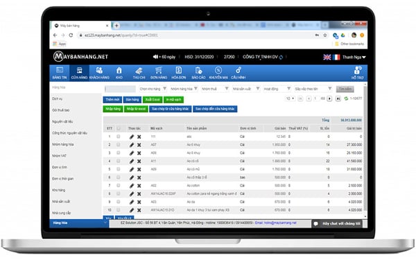
Task: Check the checkbox for row 1
Action: coord(119,137)
